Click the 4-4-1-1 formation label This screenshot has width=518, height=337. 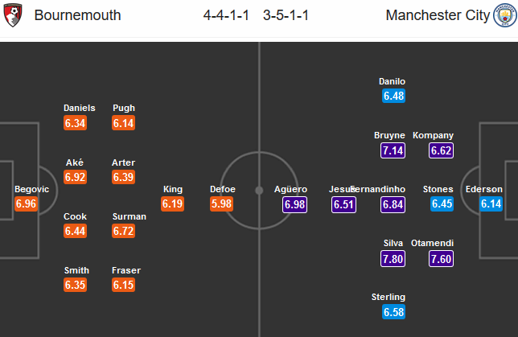click(226, 15)
